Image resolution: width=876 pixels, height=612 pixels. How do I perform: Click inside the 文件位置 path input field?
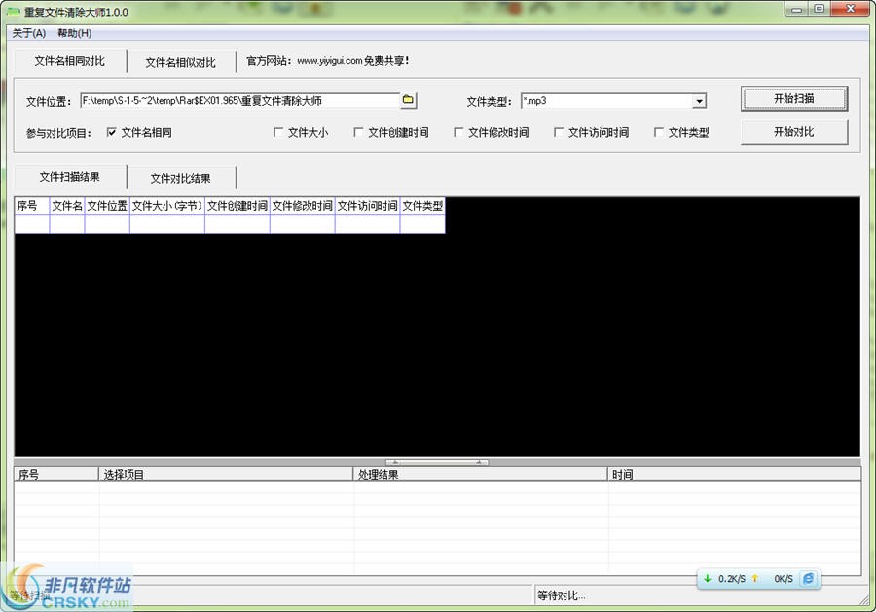243,99
